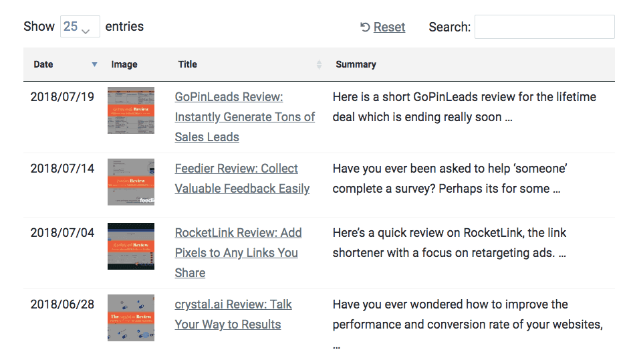Click the GoPinLeads Review thumbnail image
The image size is (631, 354).
tap(131, 110)
